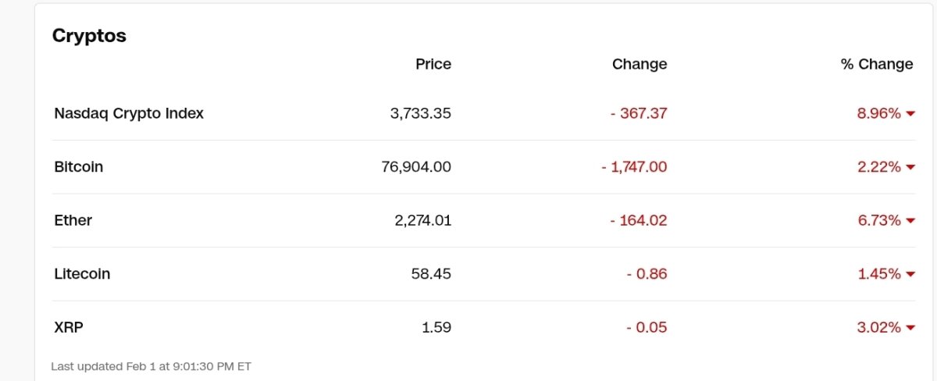Select the XRP row name
This screenshot has height=381, width=937.
(x=69, y=327)
